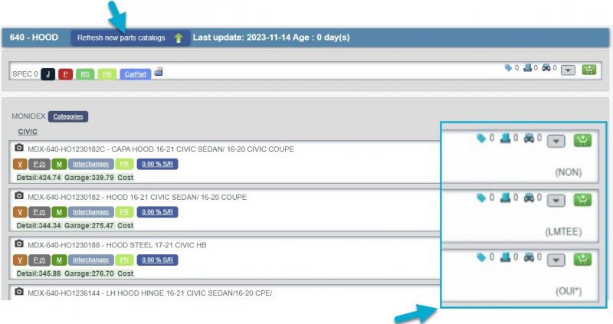Viewport: 613px width, 324px height.
Task: Select the red P tab in SPEC row
Action: (65, 74)
